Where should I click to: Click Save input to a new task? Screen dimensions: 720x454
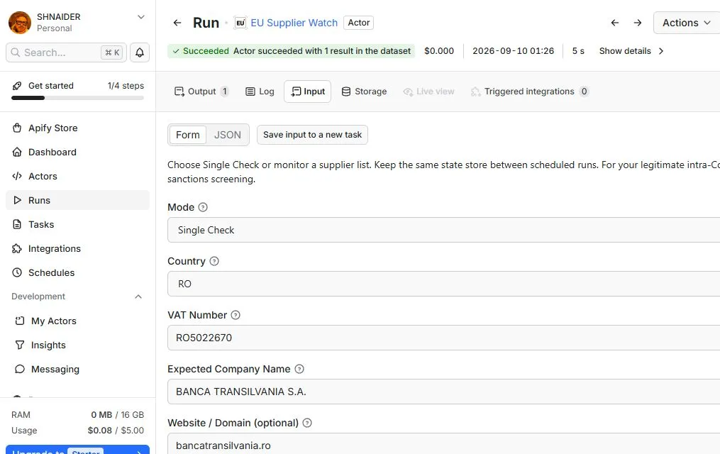point(312,135)
